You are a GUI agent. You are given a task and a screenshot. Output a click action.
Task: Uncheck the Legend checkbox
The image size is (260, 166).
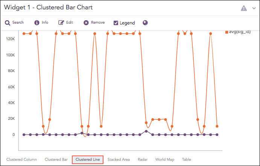(x=116, y=23)
